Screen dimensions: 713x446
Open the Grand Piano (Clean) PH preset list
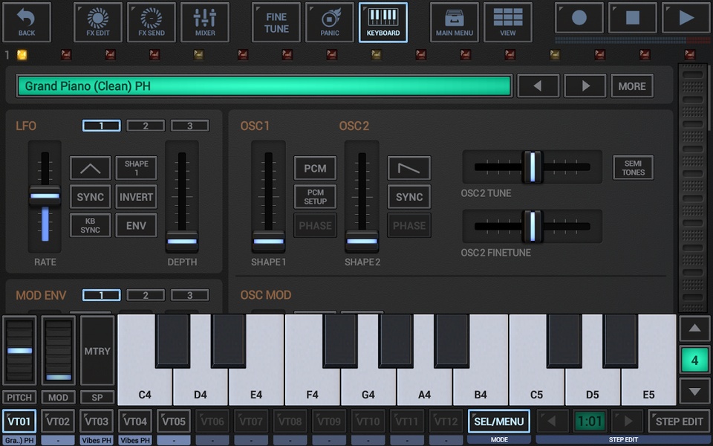tap(264, 86)
